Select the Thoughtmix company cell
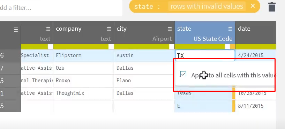 [x=84, y=93]
